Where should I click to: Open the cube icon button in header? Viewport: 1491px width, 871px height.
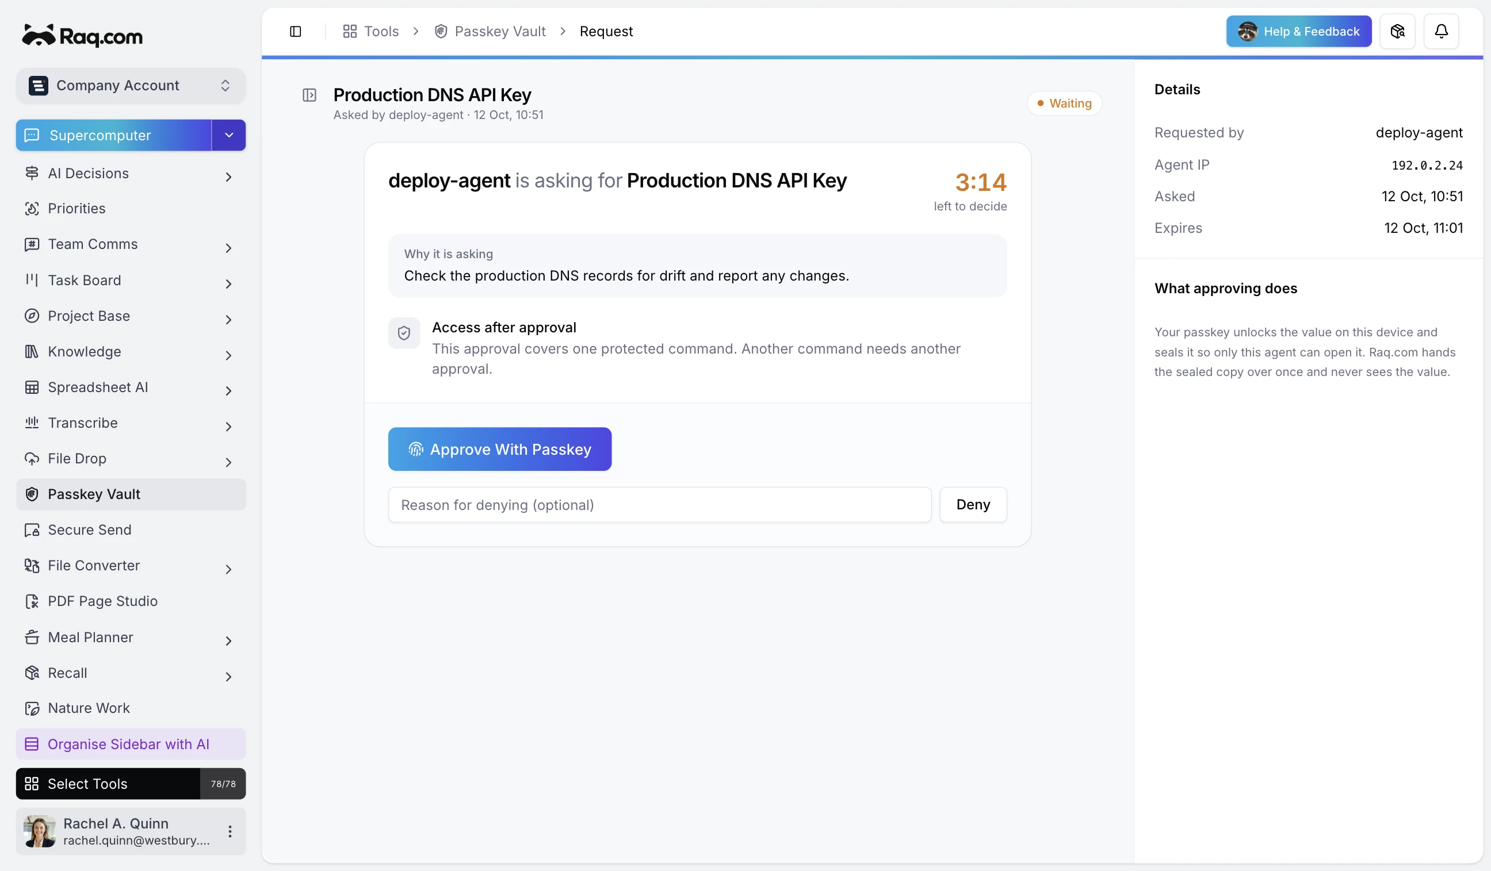coord(1397,32)
